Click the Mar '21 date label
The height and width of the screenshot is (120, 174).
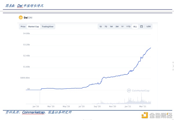point(143,106)
